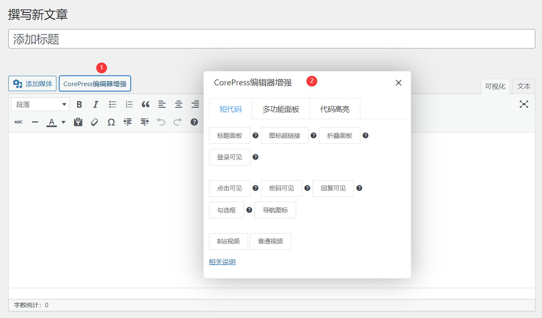This screenshot has width=542, height=318.
Task: Insert the 勾选框 shortcode
Action: coord(226,210)
